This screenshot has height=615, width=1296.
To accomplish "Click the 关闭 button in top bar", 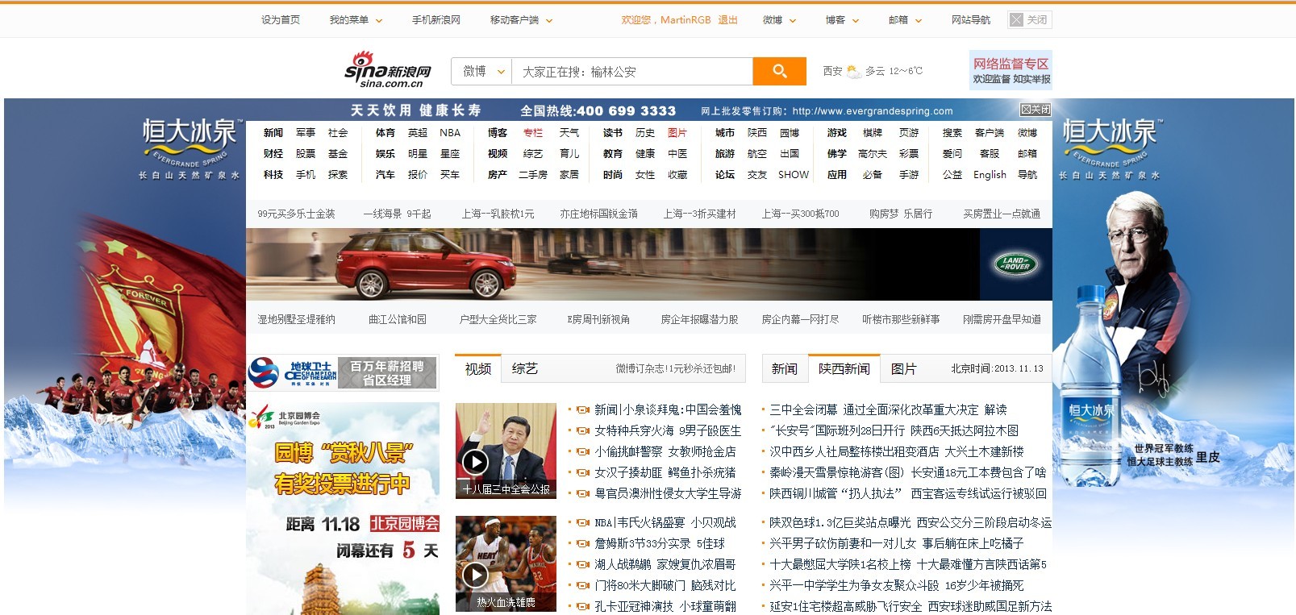I will pos(1030,20).
